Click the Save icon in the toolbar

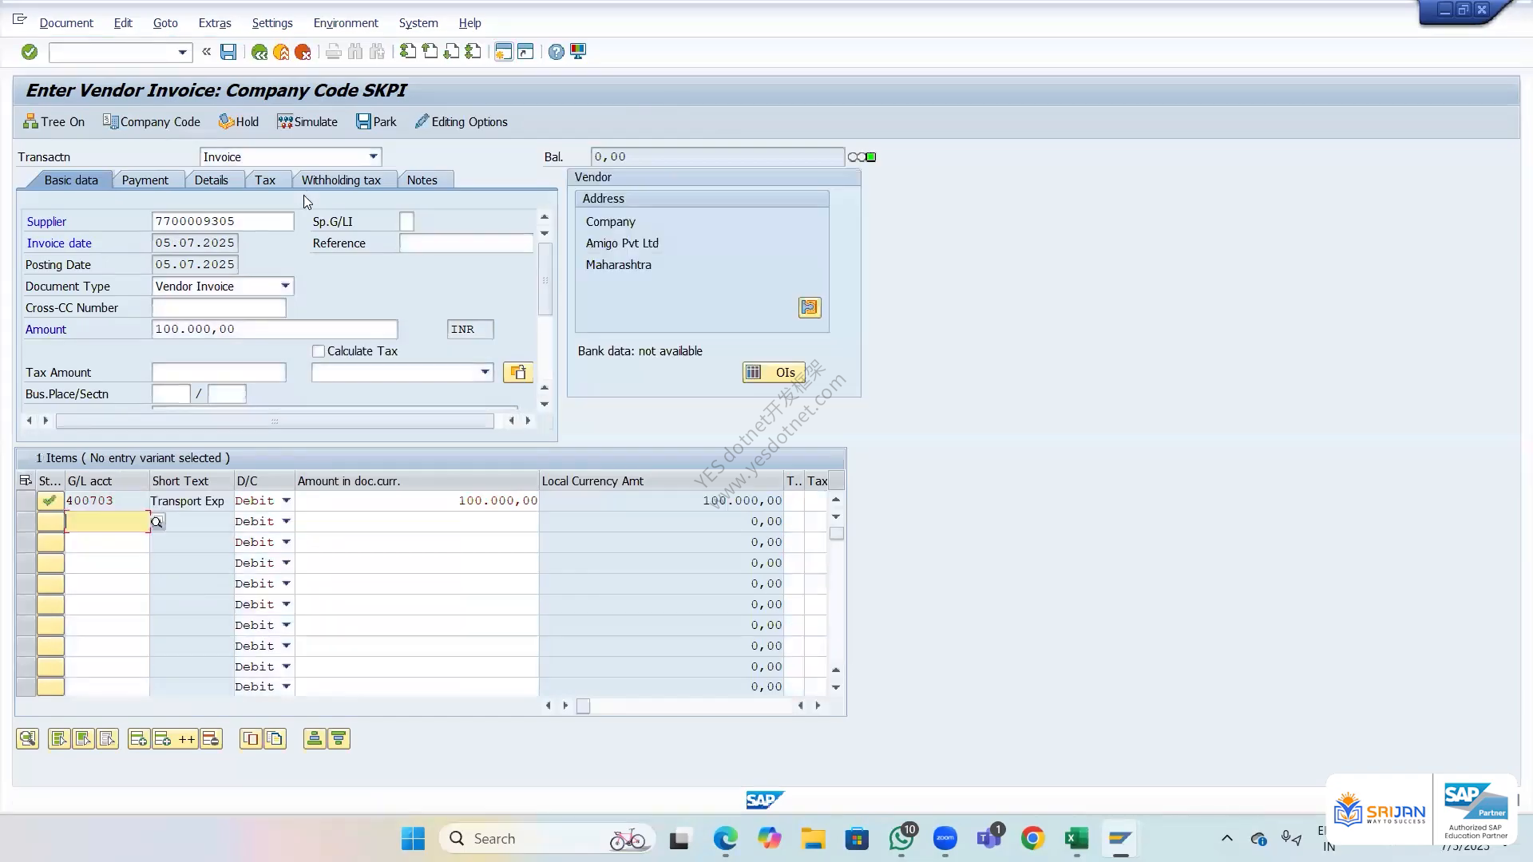(x=228, y=52)
